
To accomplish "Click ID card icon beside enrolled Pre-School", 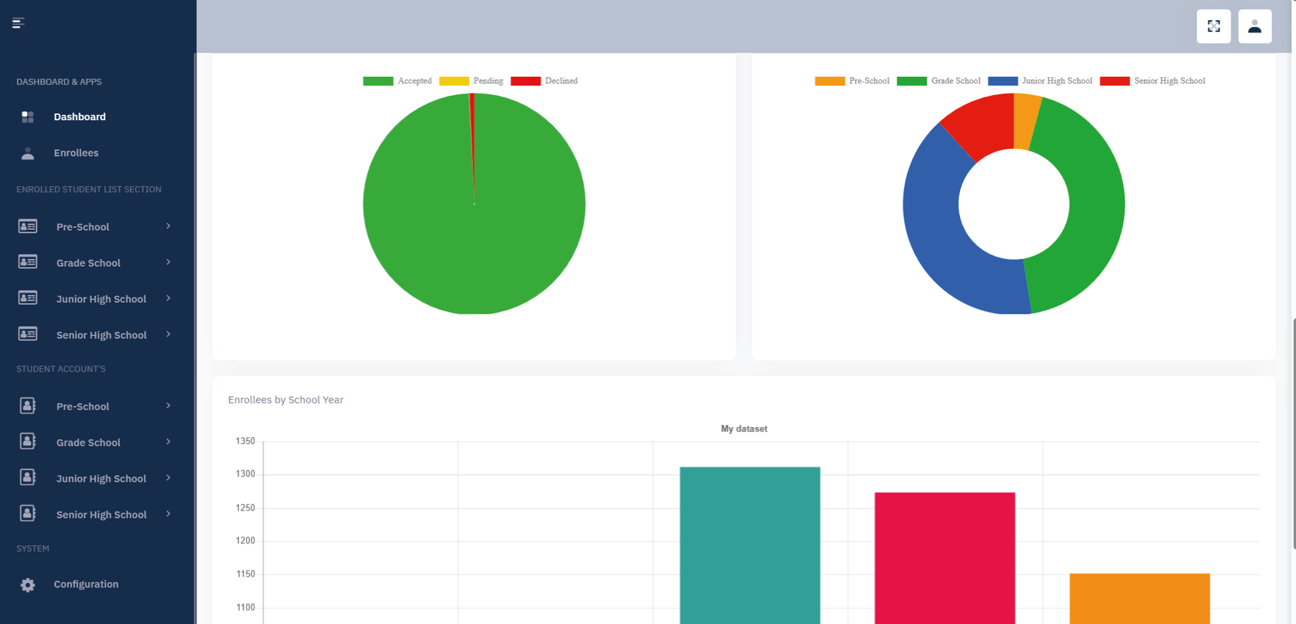I will (28, 227).
